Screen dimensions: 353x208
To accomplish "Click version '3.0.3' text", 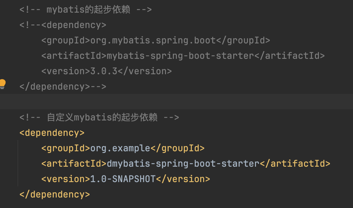I will point(104,71).
